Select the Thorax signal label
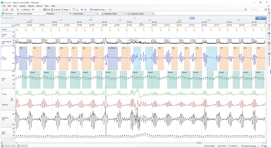This screenshot has width=271, height=148. [x=7, y=94]
